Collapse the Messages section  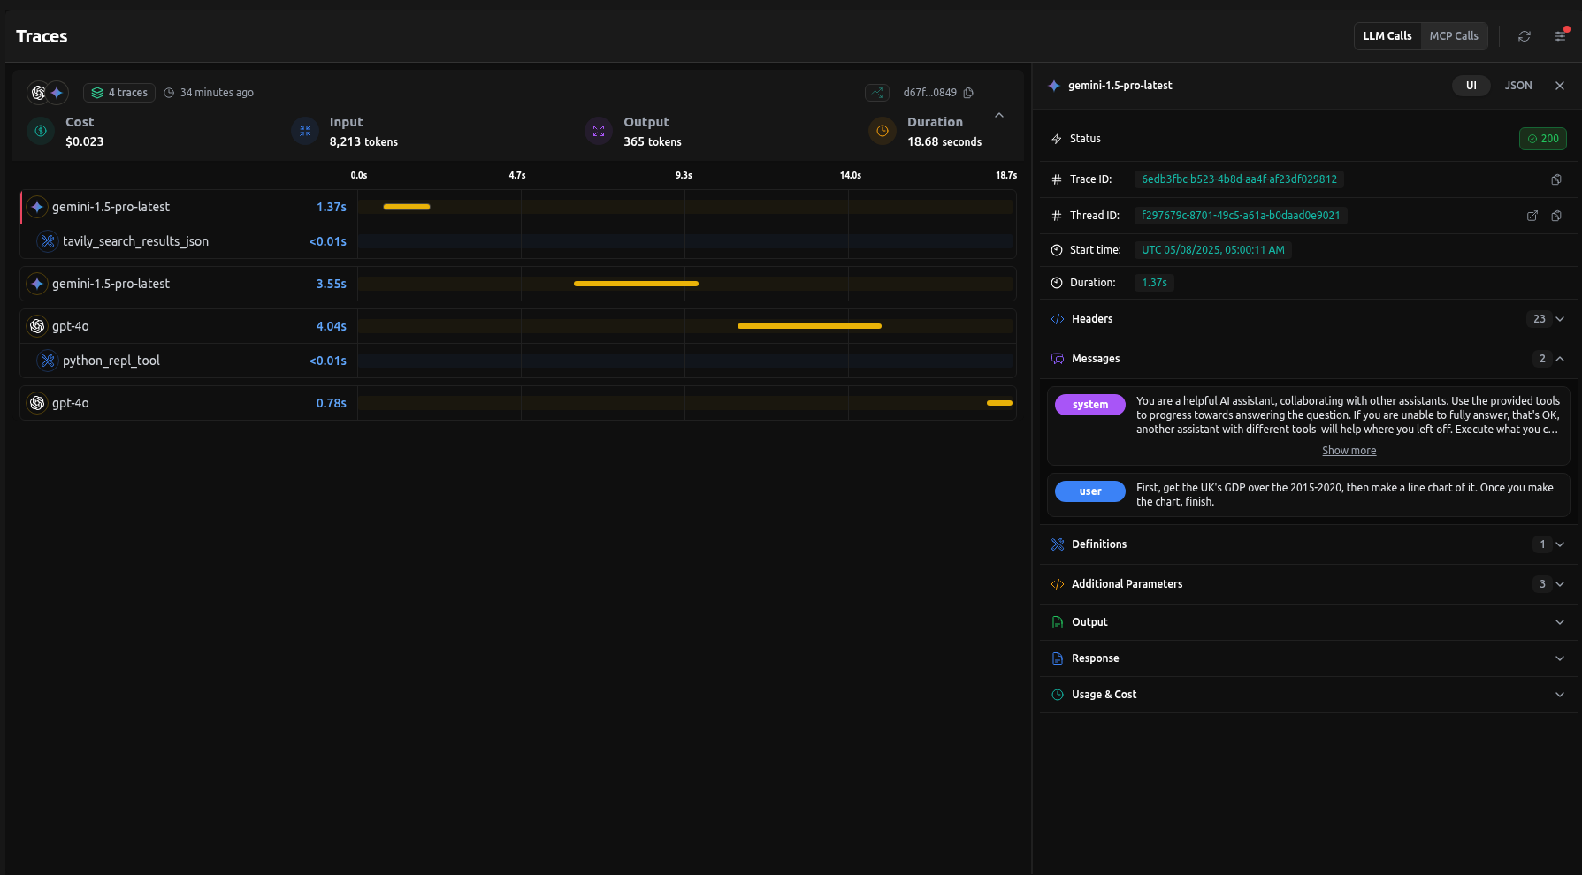pyautogui.click(x=1561, y=358)
